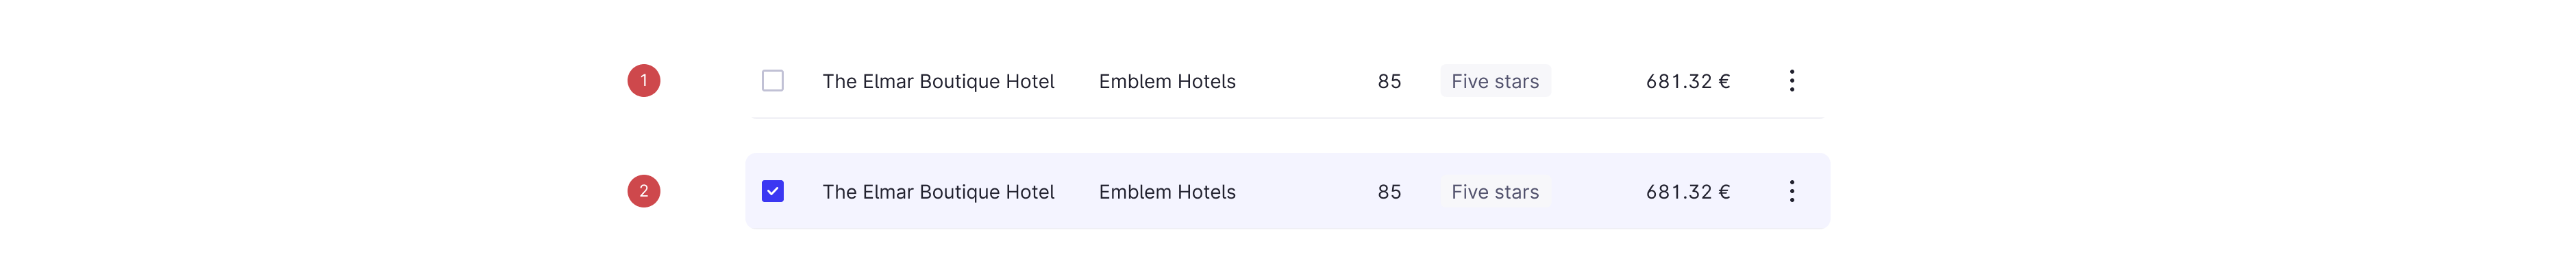Click the 681.32 € price in the highlighted row
This screenshot has height=273, width=2576.
coord(1687,192)
